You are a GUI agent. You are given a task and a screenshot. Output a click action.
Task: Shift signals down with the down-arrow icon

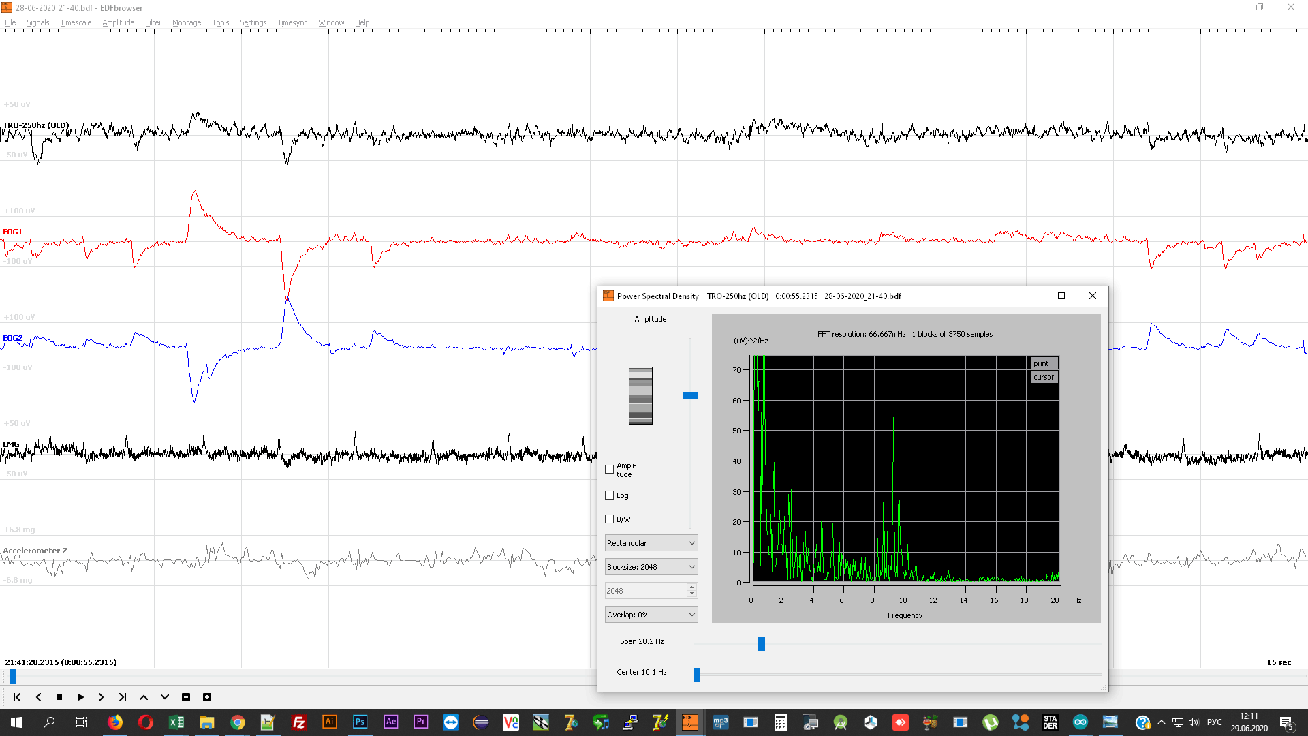click(165, 697)
